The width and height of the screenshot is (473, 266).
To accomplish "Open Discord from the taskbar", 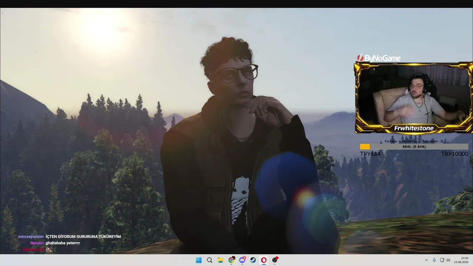I will pyautogui.click(x=242, y=260).
